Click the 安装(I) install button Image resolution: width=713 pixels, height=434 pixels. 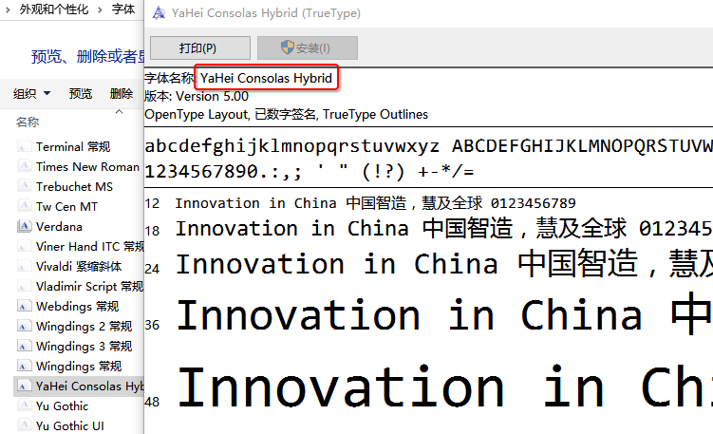tap(308, 47)
